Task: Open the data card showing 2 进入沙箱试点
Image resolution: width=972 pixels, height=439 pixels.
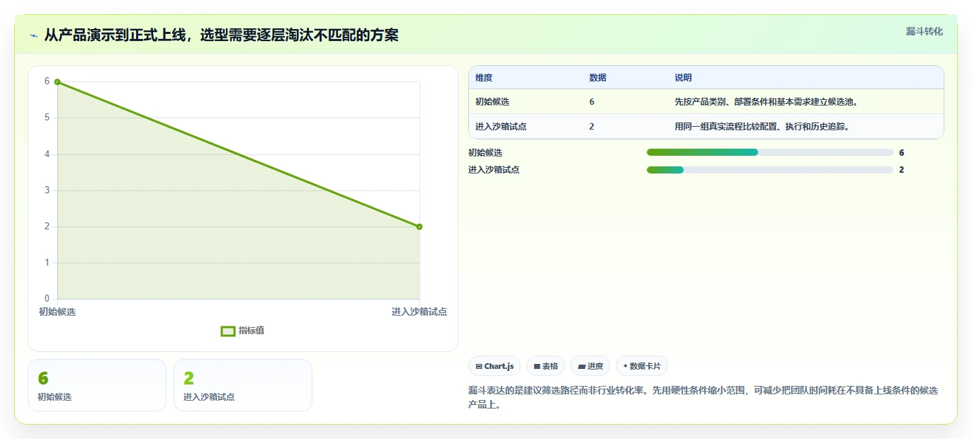Action: [x=243, y=385]
